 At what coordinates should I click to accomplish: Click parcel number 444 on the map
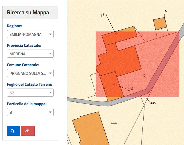(114, 123)
